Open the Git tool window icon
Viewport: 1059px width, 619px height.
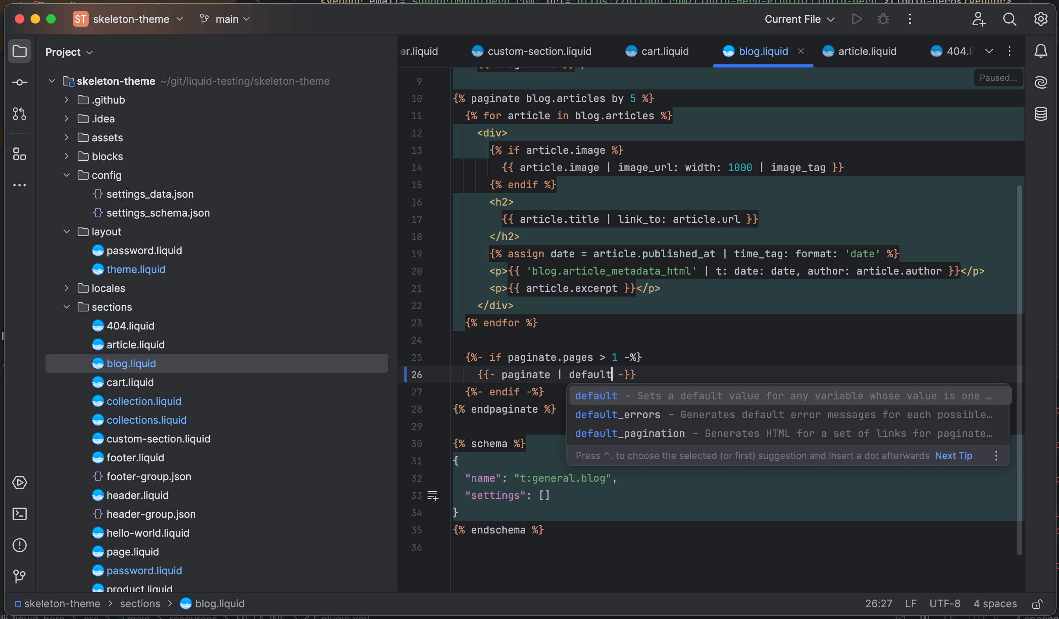pos(19,576)
